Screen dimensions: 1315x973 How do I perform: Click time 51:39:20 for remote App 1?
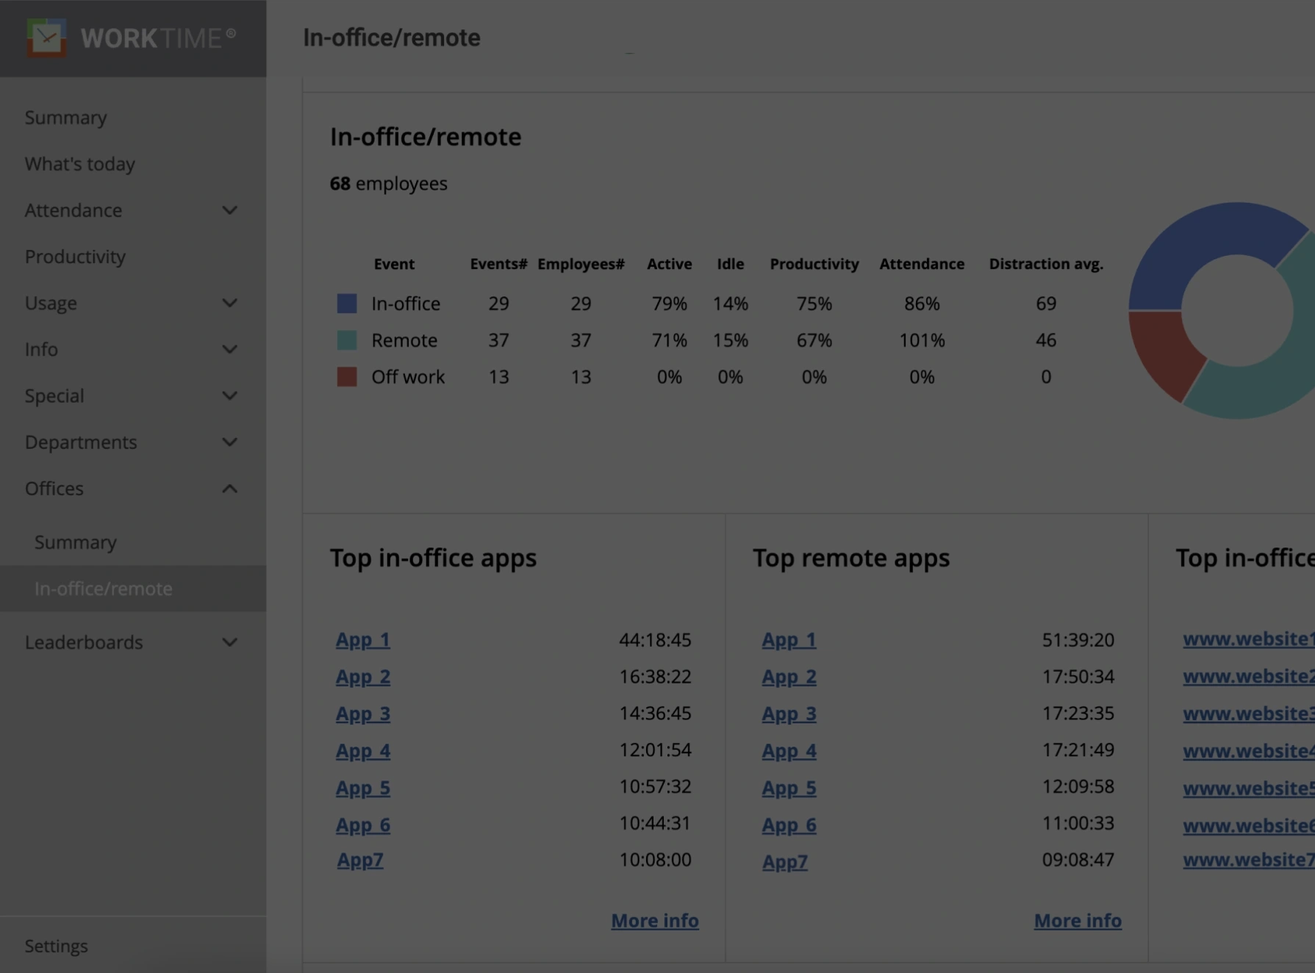tap(1078, 640)
